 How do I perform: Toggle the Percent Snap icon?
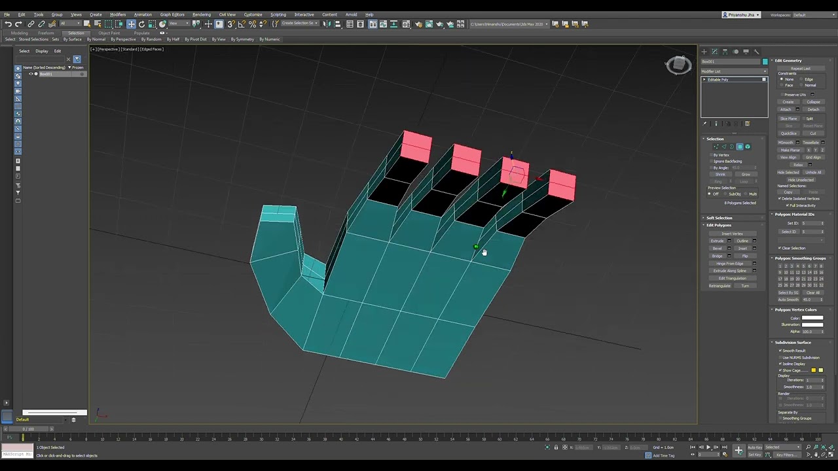(x=252, y=24)
